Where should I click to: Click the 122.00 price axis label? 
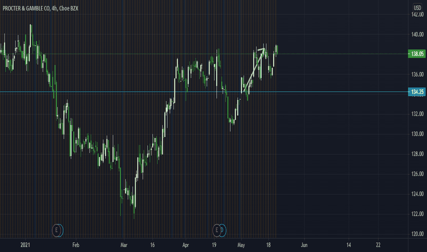tap(417, 214)
